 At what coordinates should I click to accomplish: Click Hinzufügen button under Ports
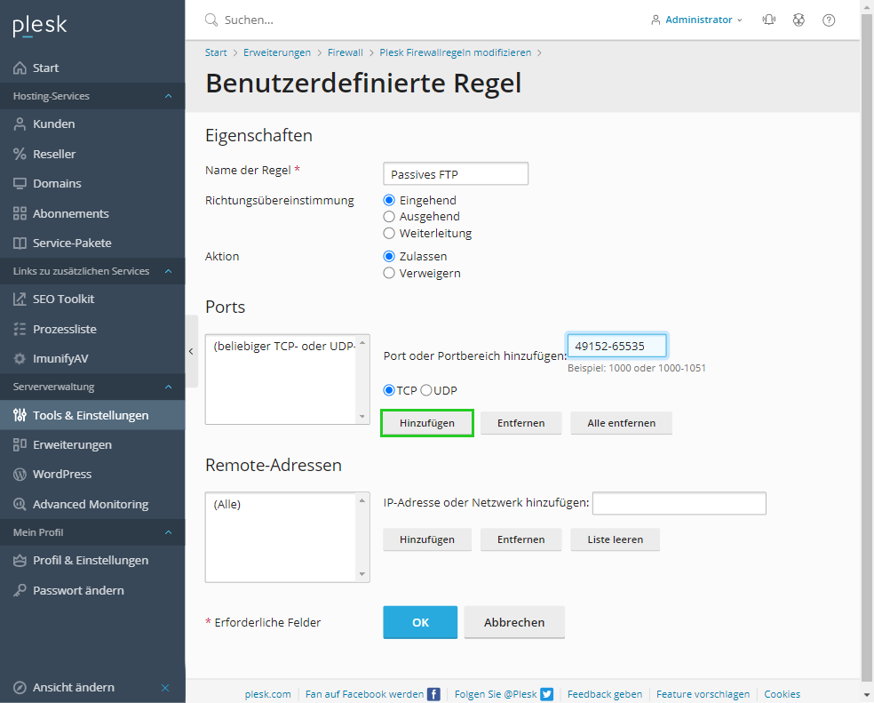427,423
